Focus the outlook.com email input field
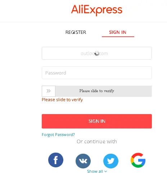 pyautogui.click(x=97, y=53)
